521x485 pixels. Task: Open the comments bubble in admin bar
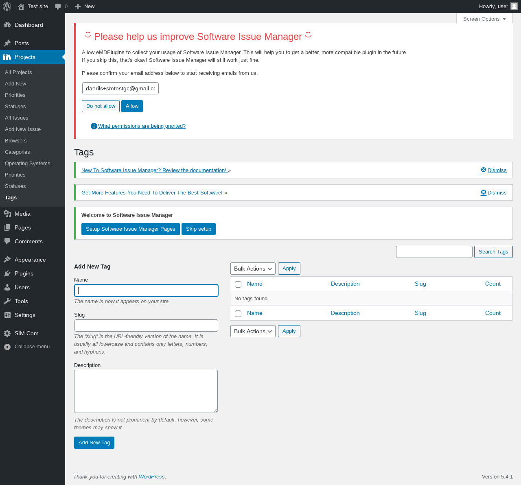click(x=58, y=7)
